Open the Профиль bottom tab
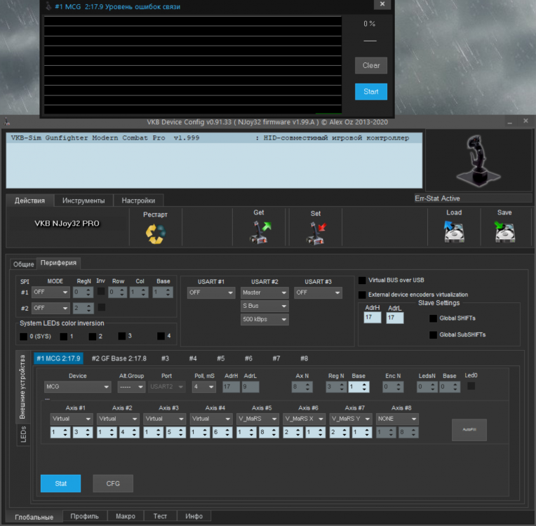The width and height of the screenshot is (536, 526). click(85, 516)
